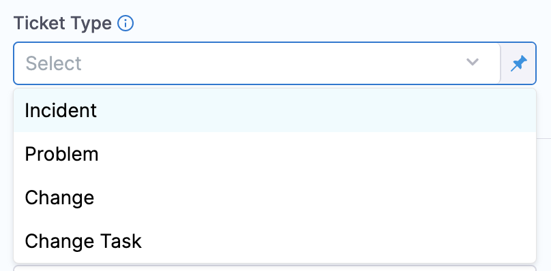Pin the Ticket Type field with the thumbtack icon
Screen dimensions: 551x271
coord(519,63)
